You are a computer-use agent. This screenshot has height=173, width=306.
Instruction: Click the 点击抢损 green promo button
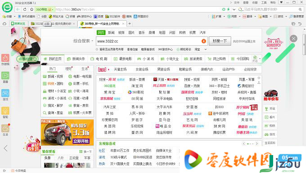27,59
